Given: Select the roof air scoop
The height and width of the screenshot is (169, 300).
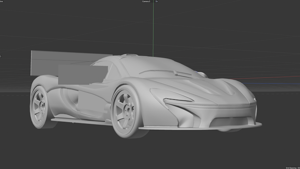Looking at the screenshot, I should tap(130, 55).
